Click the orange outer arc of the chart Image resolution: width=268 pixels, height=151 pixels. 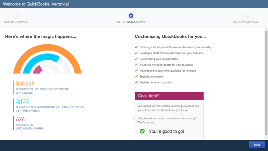pos(47,47)
